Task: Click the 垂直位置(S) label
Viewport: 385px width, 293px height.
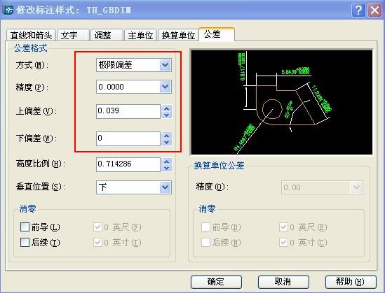Action: tap(41, 187)
